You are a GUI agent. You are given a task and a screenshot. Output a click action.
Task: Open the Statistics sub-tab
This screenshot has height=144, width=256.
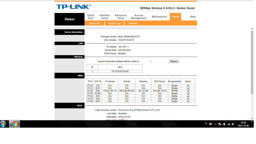pos(133,23)
